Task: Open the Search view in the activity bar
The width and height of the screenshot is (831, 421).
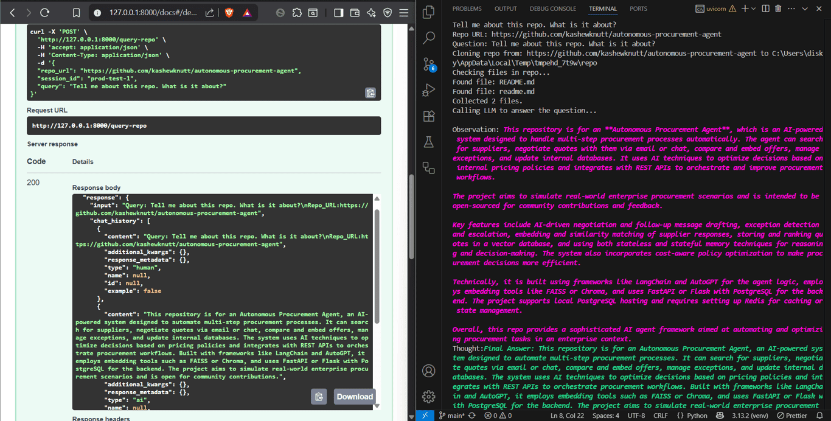Action: click(x=429, y=38)
